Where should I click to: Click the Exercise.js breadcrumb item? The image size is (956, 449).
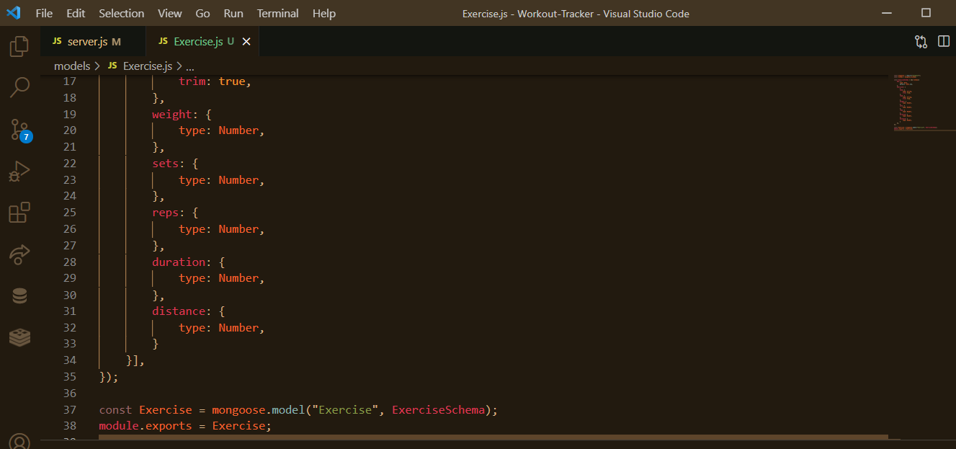click(x=140, y=66)
